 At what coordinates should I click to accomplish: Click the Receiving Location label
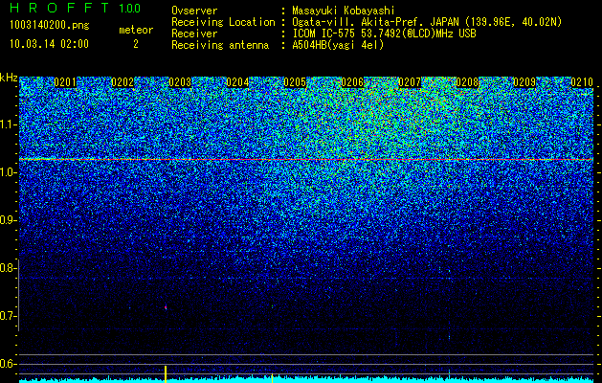[x=223, y=22]
